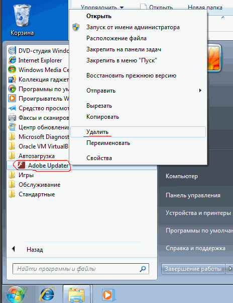
Task: Open the shutdown options arrow next to Завершение работы
Action: point(229,269)
